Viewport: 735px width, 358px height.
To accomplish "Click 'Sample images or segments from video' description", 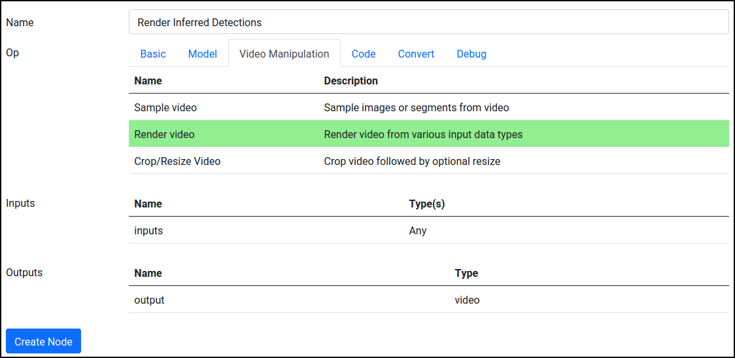I will [x=417, y=107].
